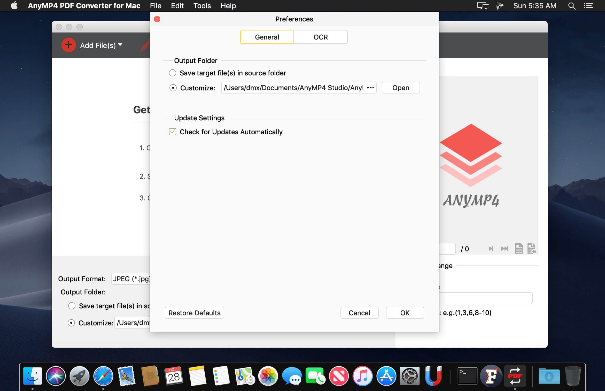Click the continuous-page view document icon
605x391 pixels.
pos(531,249)
